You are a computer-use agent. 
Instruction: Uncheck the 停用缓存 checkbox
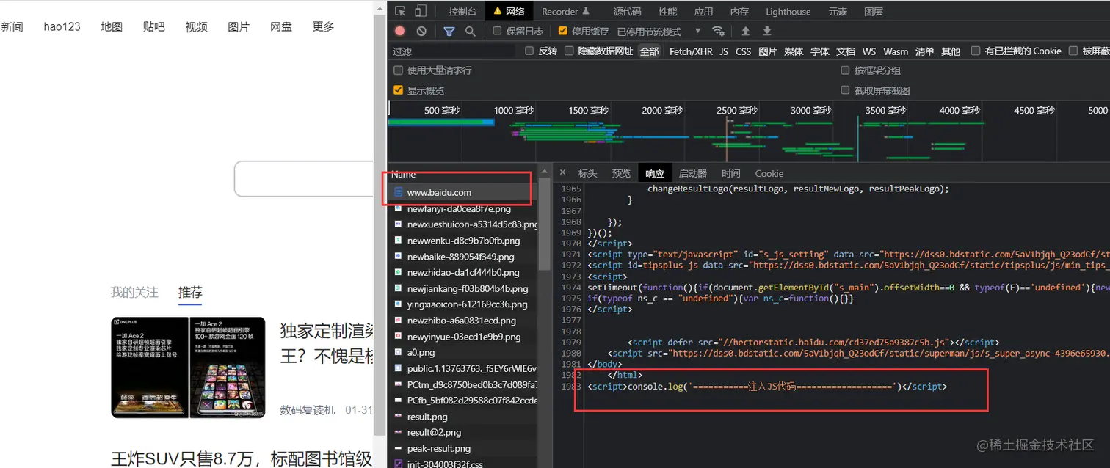click(563, 31)
